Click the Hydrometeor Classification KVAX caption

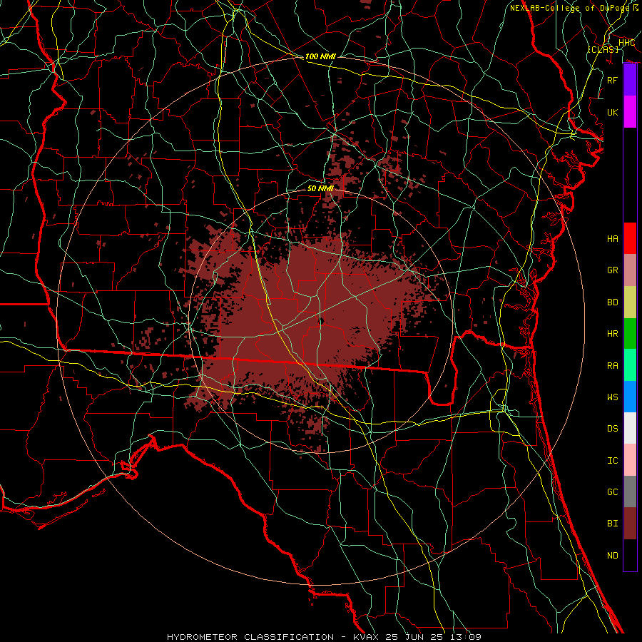coord(324,637)
